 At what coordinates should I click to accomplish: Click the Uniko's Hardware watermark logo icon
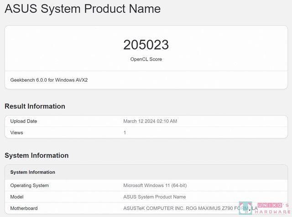[245, 208]
